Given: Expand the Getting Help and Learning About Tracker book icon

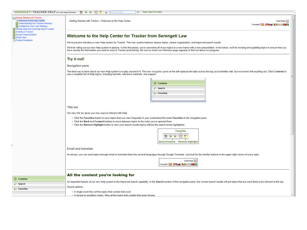Looking at the screenshot, I should [x=14, y=29].
